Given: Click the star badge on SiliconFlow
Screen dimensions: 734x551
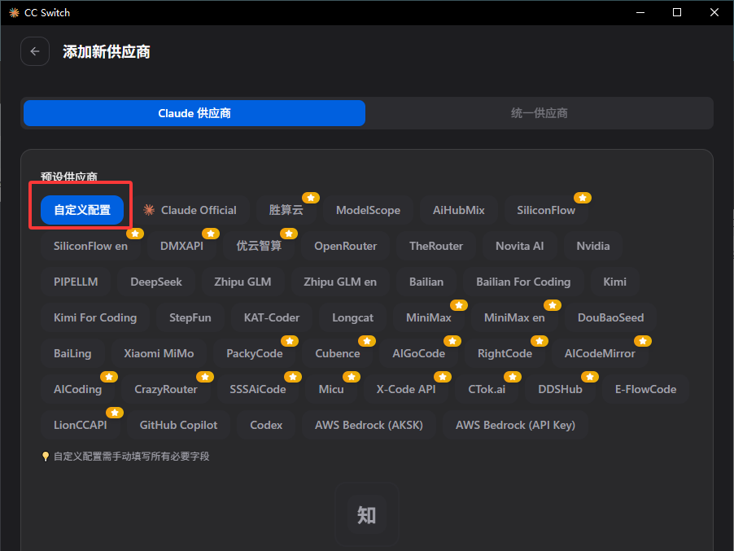Looking at the screenshot, I should [x=583, y=198].
